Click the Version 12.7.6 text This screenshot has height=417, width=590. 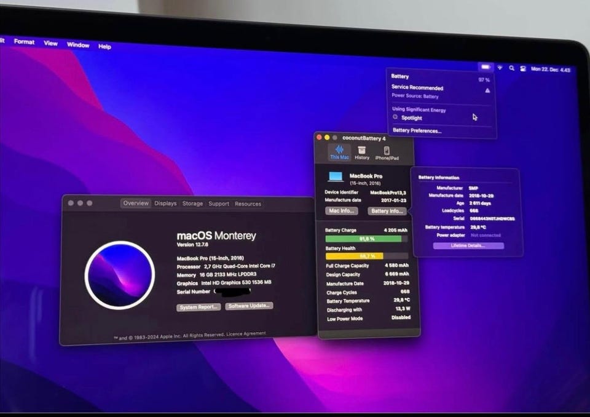click(192, 244)
